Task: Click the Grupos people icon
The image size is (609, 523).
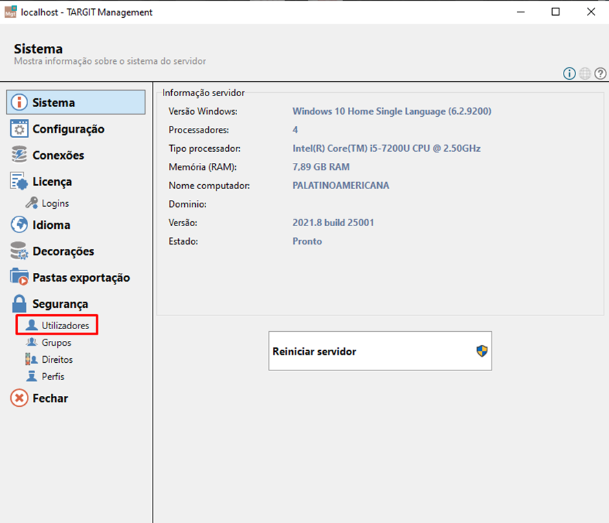Action: click(x=32, y=342)
